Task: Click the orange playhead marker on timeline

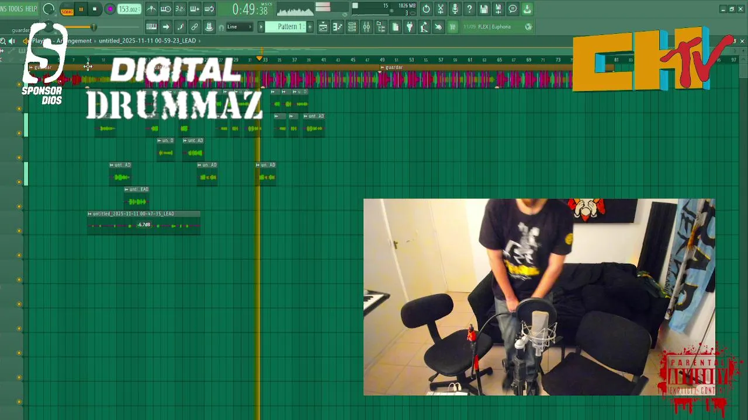Action: coord(259,59)
